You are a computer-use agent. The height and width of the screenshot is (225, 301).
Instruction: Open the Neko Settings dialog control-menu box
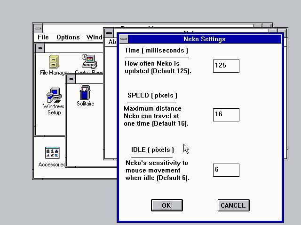[x=123, y=39]
